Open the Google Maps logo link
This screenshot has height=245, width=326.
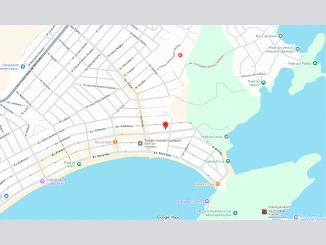pyautogui.click(x=168, y=217)
